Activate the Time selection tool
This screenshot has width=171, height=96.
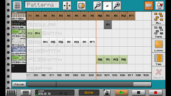158,59
